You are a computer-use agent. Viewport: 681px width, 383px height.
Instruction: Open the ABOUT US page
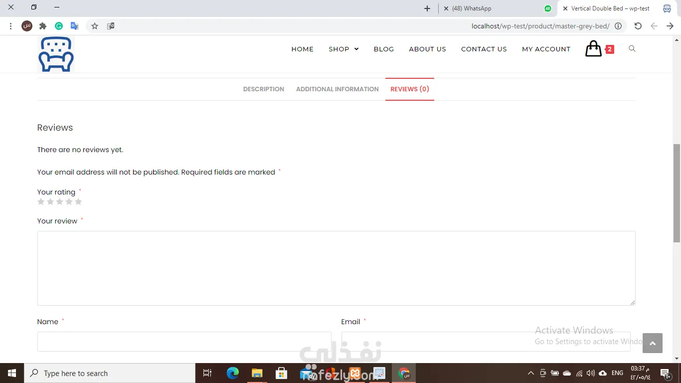click(427, 49)
